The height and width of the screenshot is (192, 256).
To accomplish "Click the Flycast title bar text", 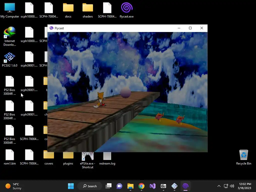I will (59, 28).
